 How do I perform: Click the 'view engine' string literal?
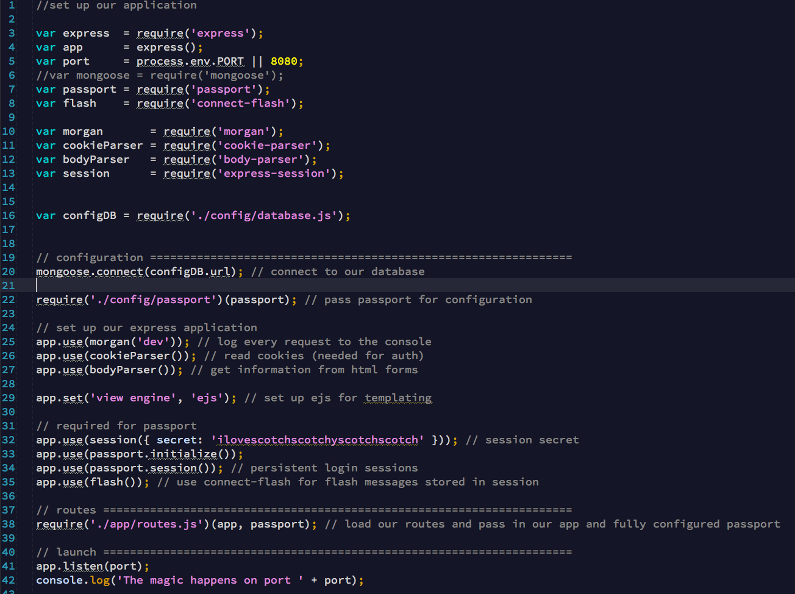click(133, 398)
